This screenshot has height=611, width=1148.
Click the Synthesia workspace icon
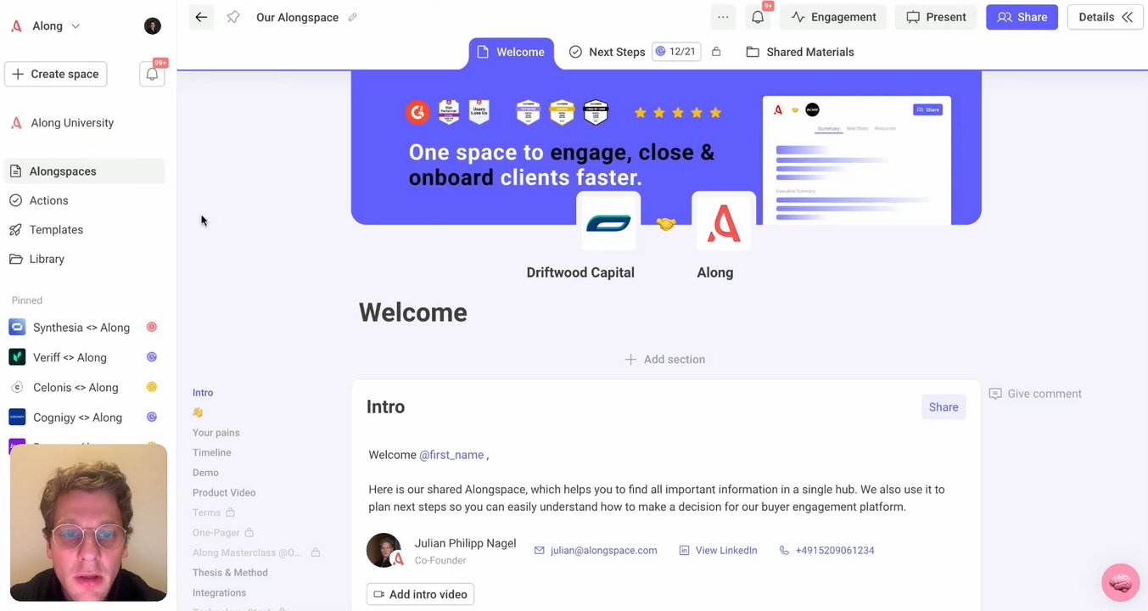click(17, 328)
